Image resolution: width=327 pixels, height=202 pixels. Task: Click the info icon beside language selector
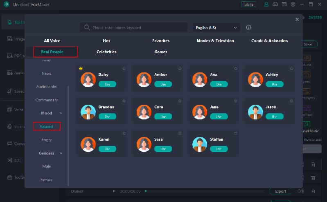(248, 27)
